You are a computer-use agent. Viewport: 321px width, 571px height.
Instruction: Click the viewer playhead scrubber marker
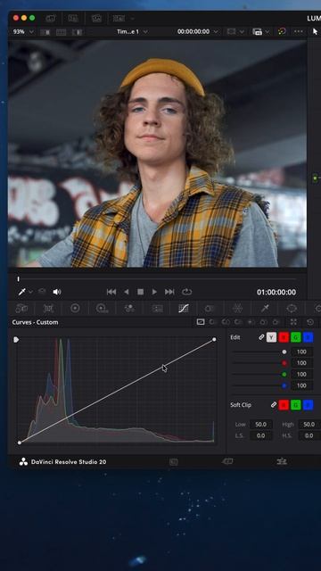click(x=18, y=279)
